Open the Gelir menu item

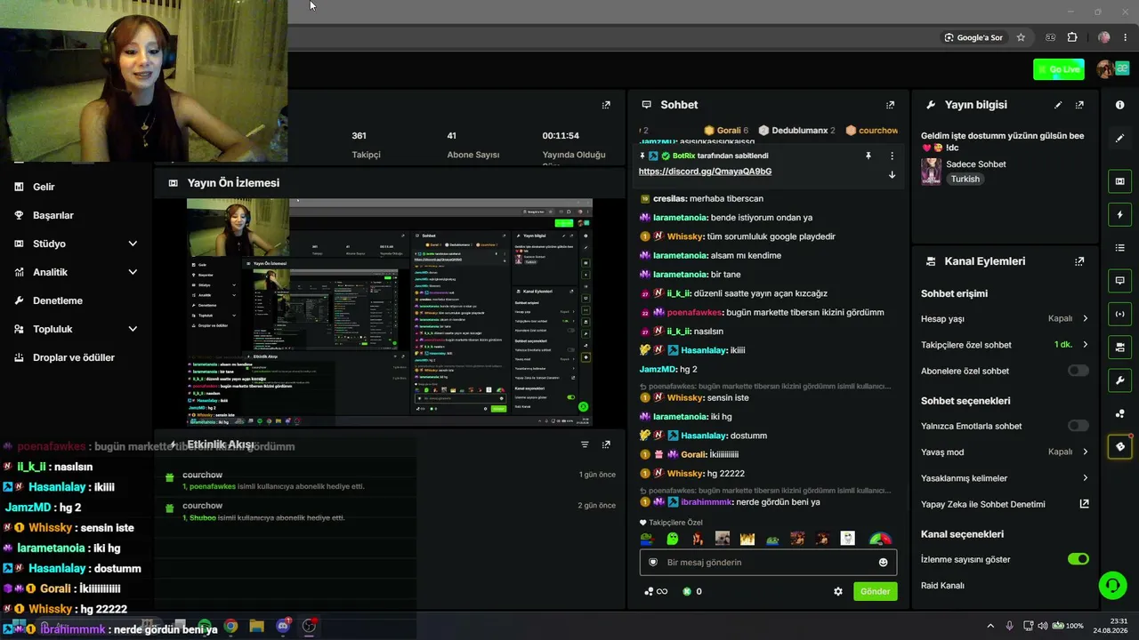coord(44,187)
